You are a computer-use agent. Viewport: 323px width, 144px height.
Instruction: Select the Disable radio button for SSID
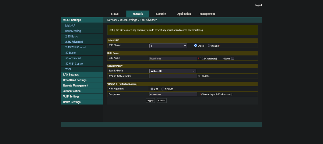(x=209, y=46)
